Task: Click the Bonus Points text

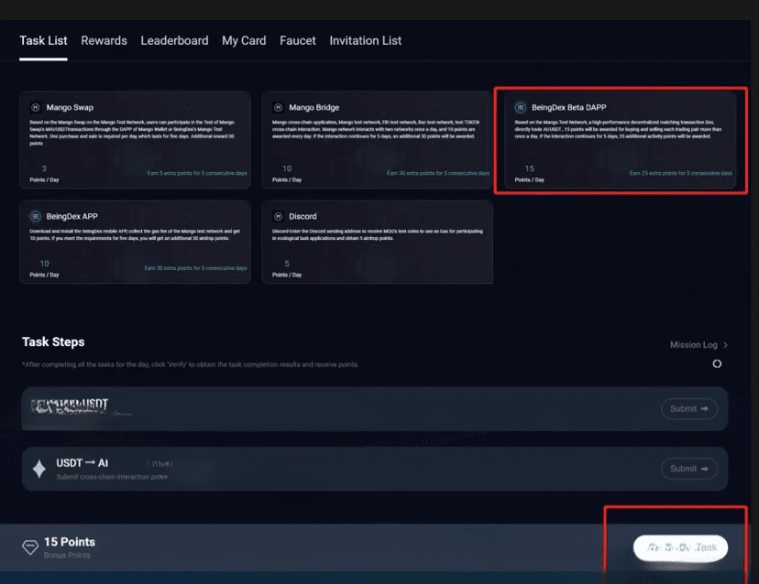Action: pyautogui.click(x=67, y=555)
